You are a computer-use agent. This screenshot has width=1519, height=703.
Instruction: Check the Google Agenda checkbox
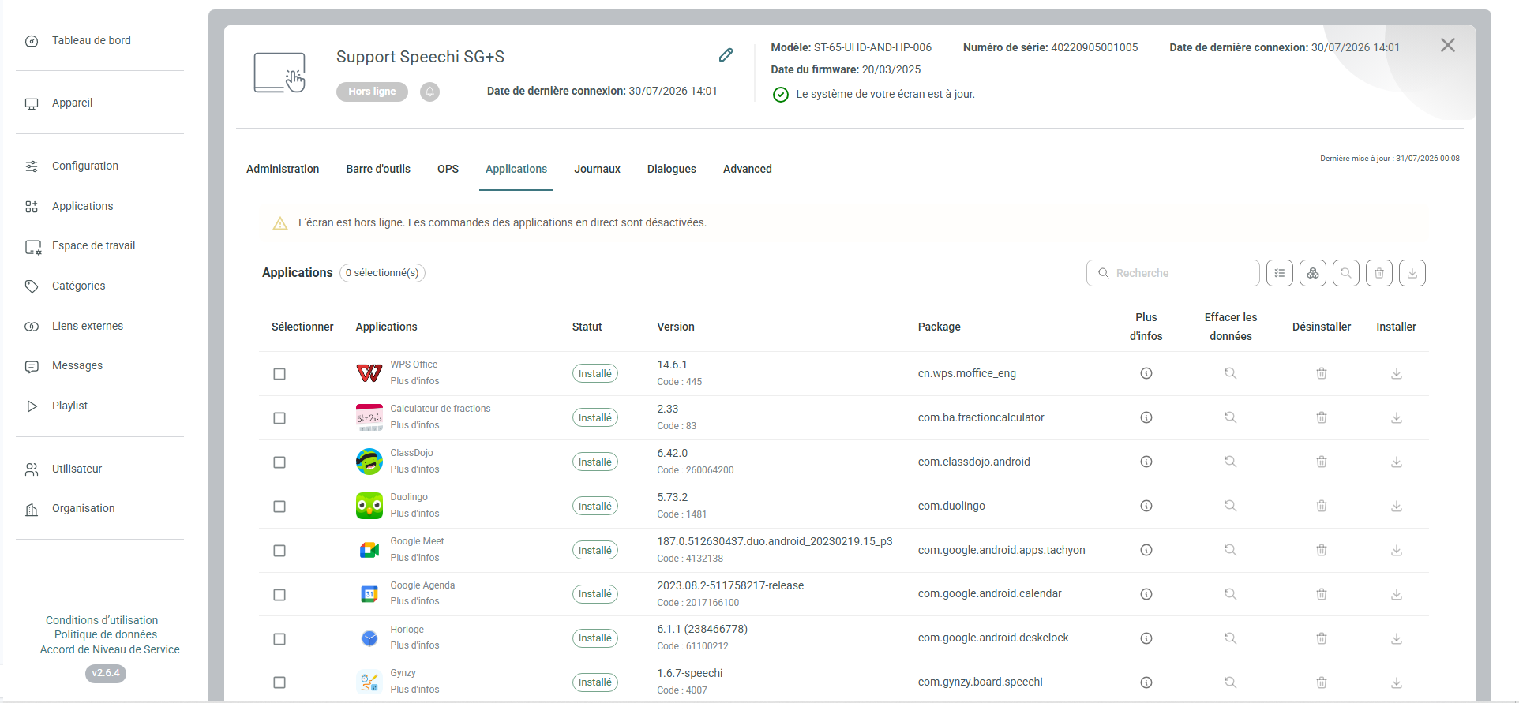pos(279,595)
